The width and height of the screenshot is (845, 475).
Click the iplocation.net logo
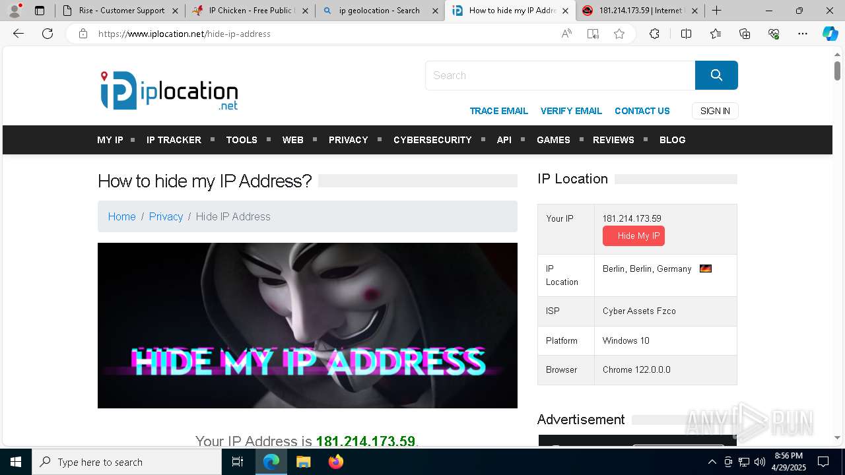[x=169, y=90]
